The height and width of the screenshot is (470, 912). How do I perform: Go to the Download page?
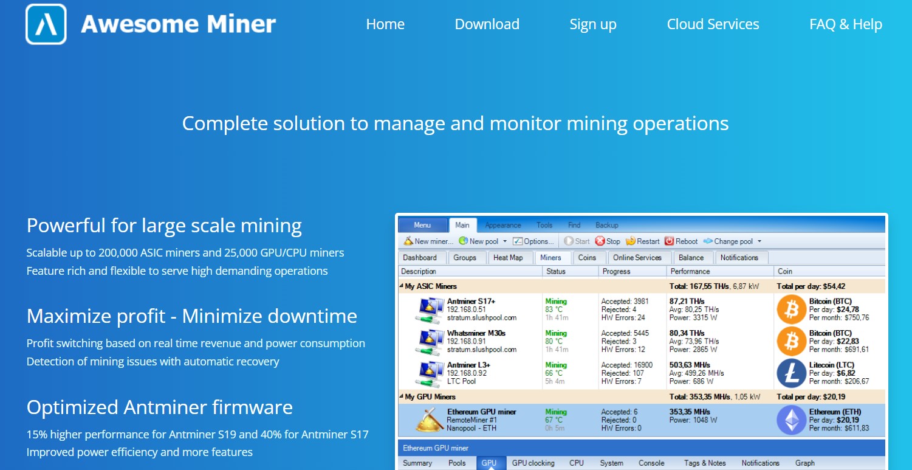487,24
